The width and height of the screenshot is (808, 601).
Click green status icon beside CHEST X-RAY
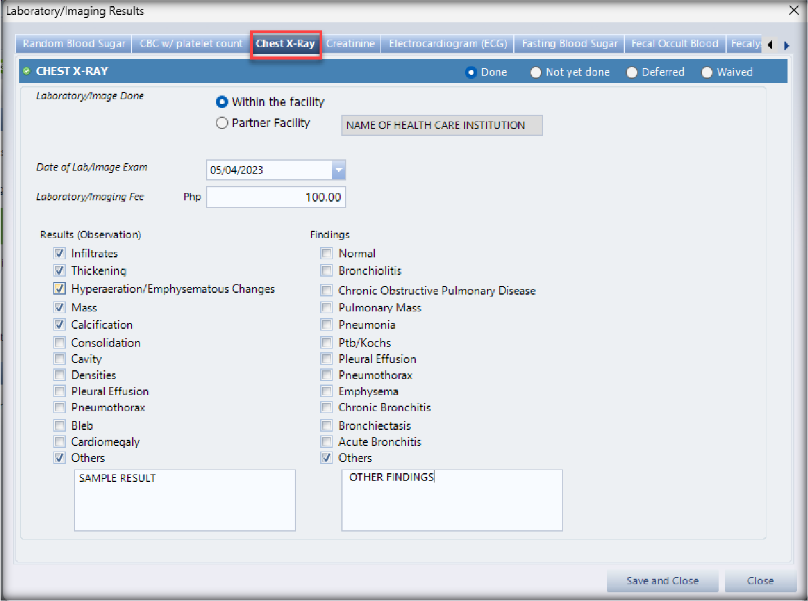click(26, 71)
